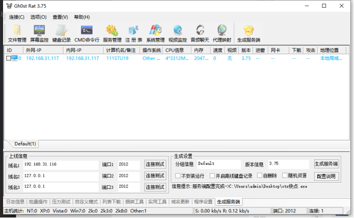Click Other operating system cell
Image resolution: width=354 pixels, height=218 pixels.
click(151, 58)
